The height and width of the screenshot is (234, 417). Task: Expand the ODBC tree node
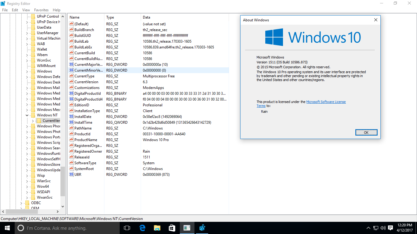(21, 203)
